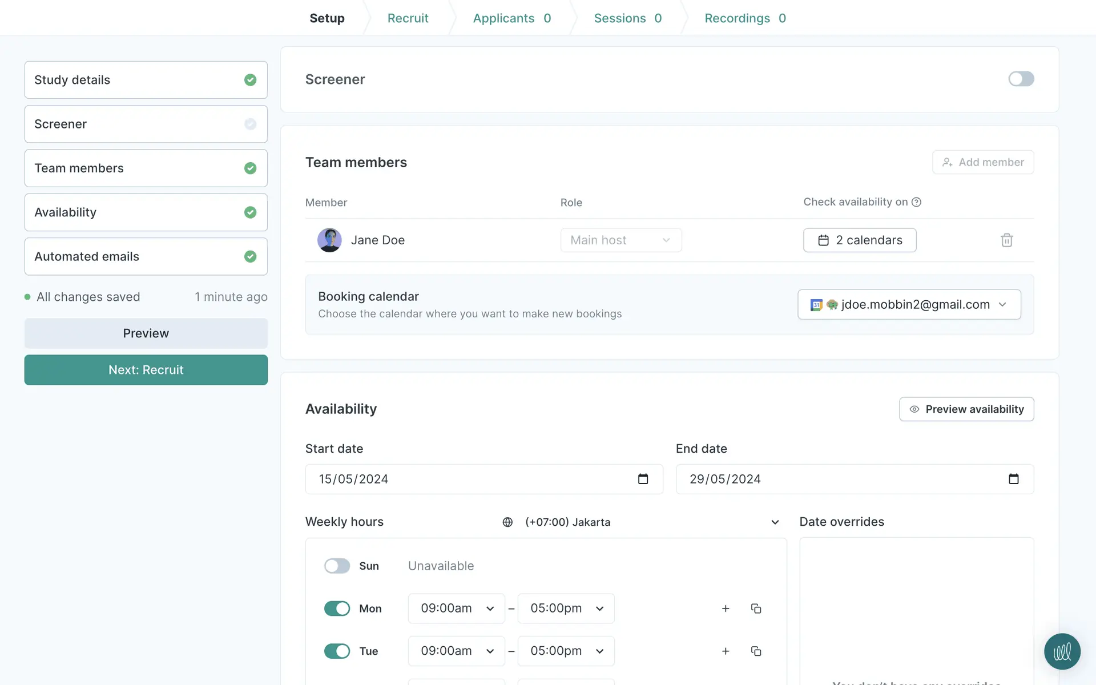The width and height of the screenshot is (1096, 685).
Task: Copy Monday hours using the copy icon
Action: (756, 609)
